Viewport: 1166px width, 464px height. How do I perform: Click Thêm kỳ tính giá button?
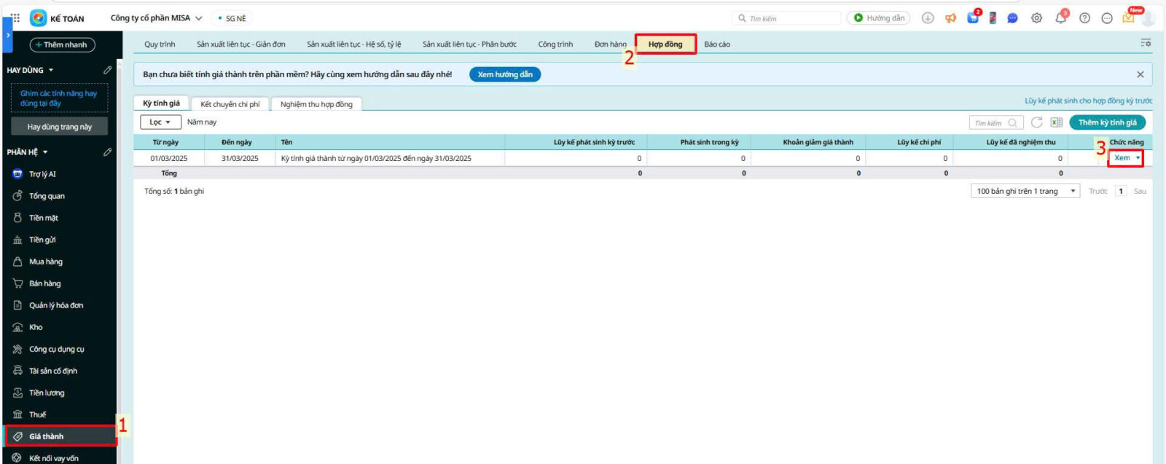click(x=1107, y=122)
